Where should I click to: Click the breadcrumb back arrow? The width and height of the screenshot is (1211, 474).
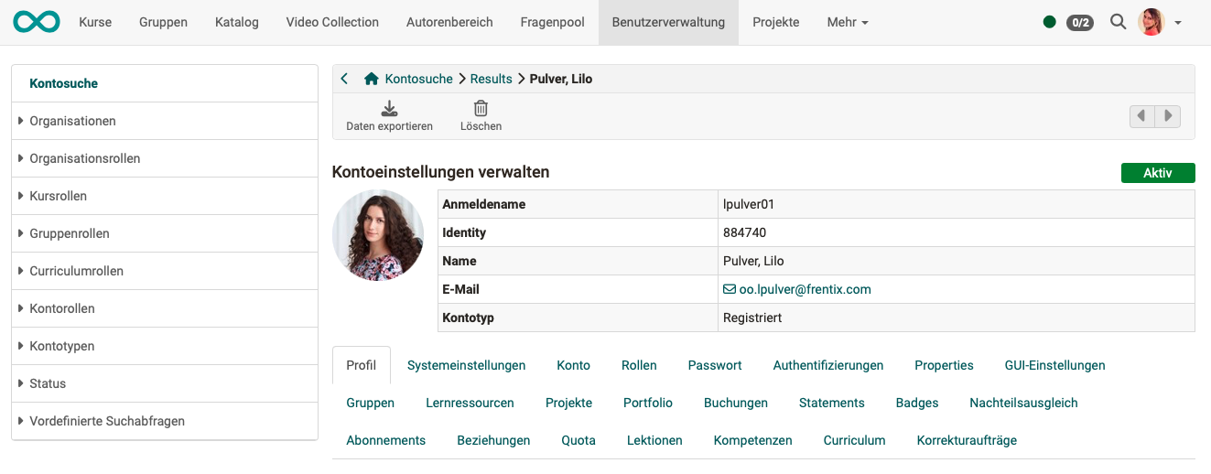pyautogui.click(x=344, y=79)
